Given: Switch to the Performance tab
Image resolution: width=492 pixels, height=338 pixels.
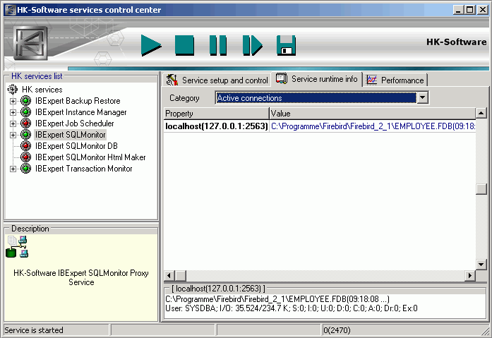Looking at the screenshot, I should click(x=395, y=80).
